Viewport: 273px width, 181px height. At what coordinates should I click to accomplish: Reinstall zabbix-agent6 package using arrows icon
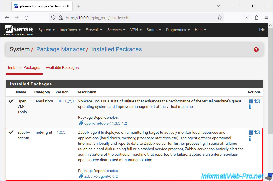257,132
